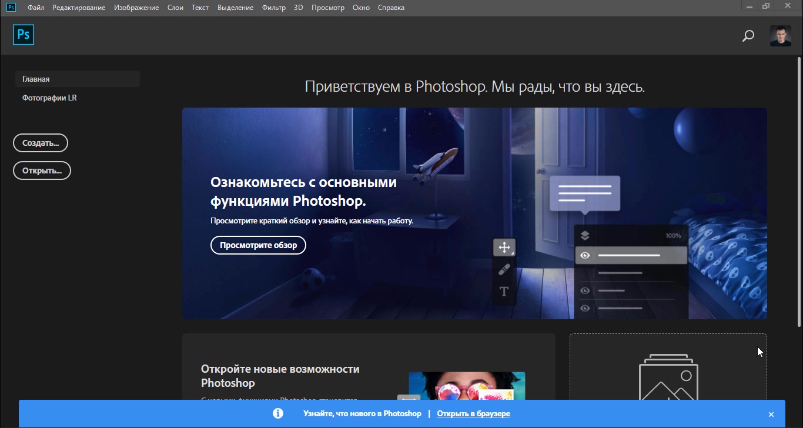Screen dimensions: 803x428
Task: Click the Move tool icon in banner artwork
Action: [x=504, y=248]
